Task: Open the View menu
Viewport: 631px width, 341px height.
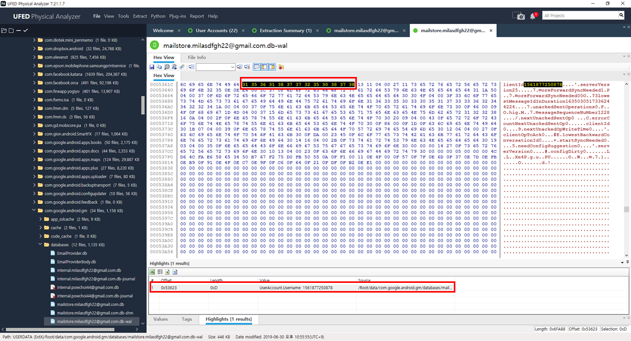Action: (109, 16)
